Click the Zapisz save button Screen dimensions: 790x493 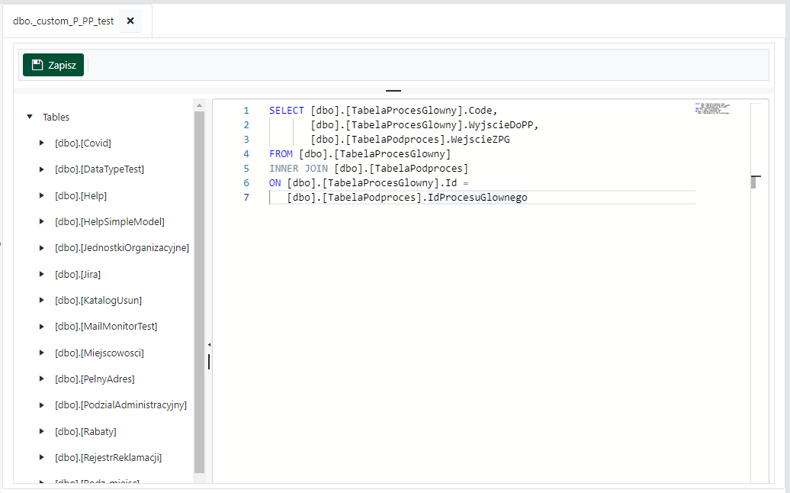click(x=53, y=65)
